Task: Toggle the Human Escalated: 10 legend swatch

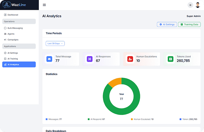Action: click(x=132, y=119)
